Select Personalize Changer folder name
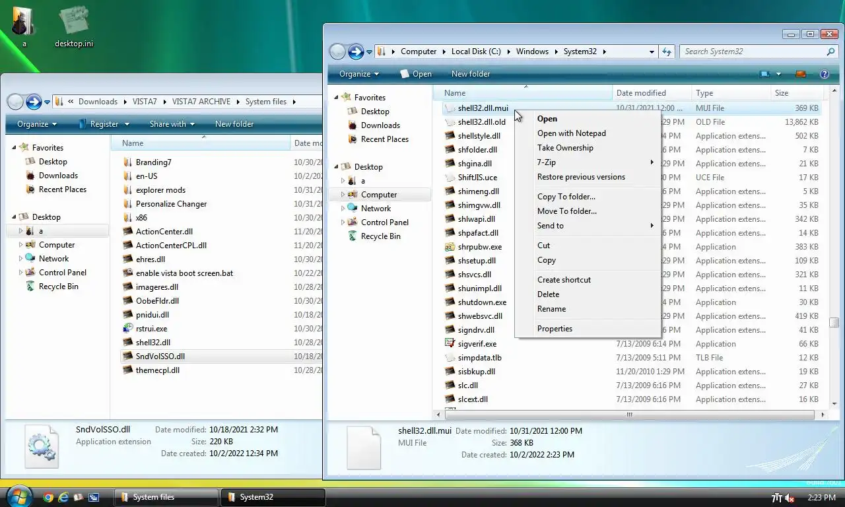Viewport: 845px width, 507px height. pos(172,204)
